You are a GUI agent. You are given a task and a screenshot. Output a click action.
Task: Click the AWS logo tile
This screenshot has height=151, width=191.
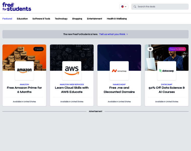[x=72, y=71]
